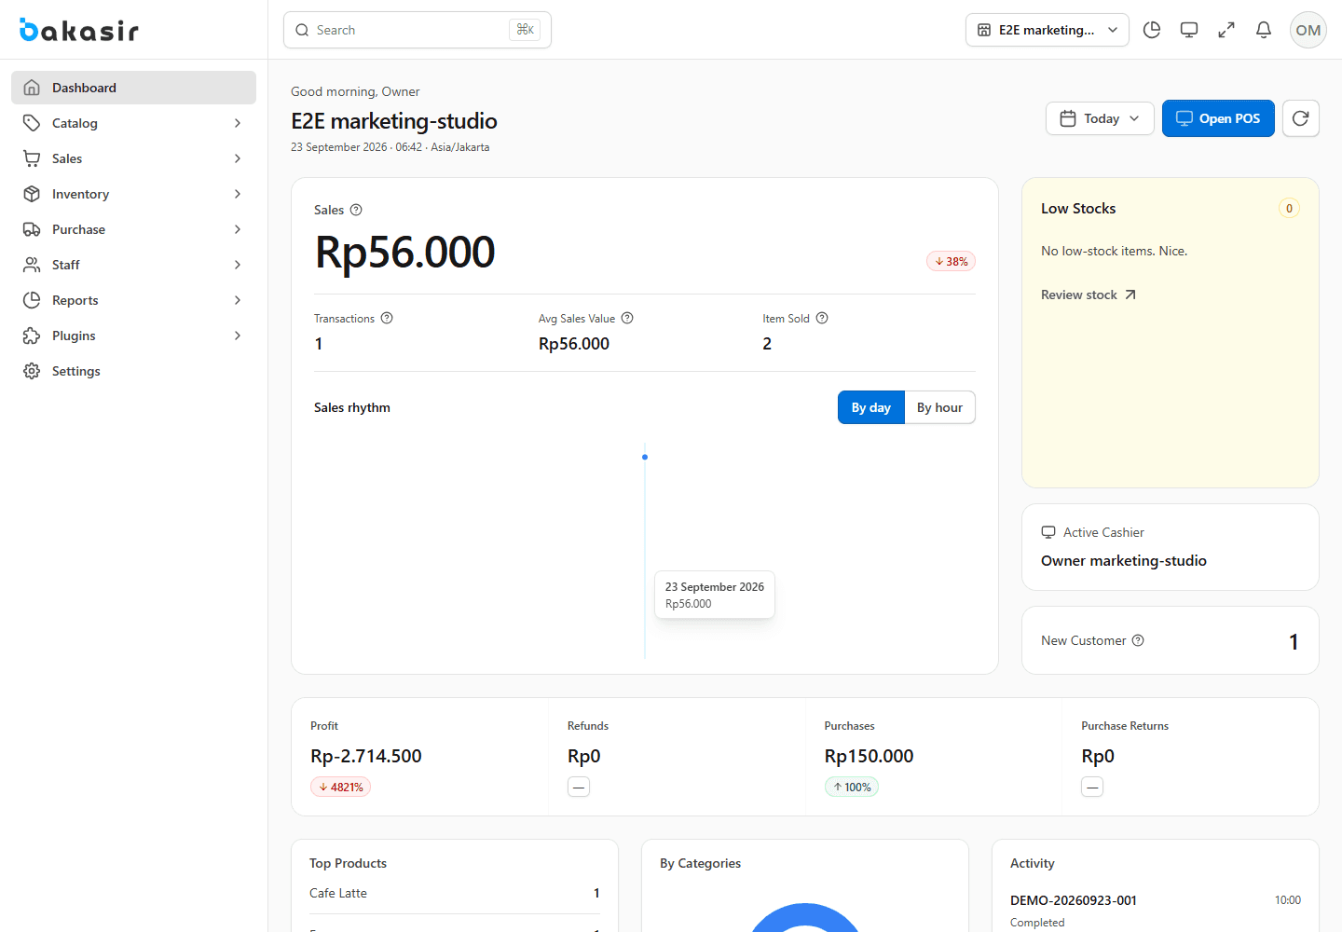Click the Open POS button
Image resolution: width=1342 pixels, height=932 pixels.
coord(1218,118)
